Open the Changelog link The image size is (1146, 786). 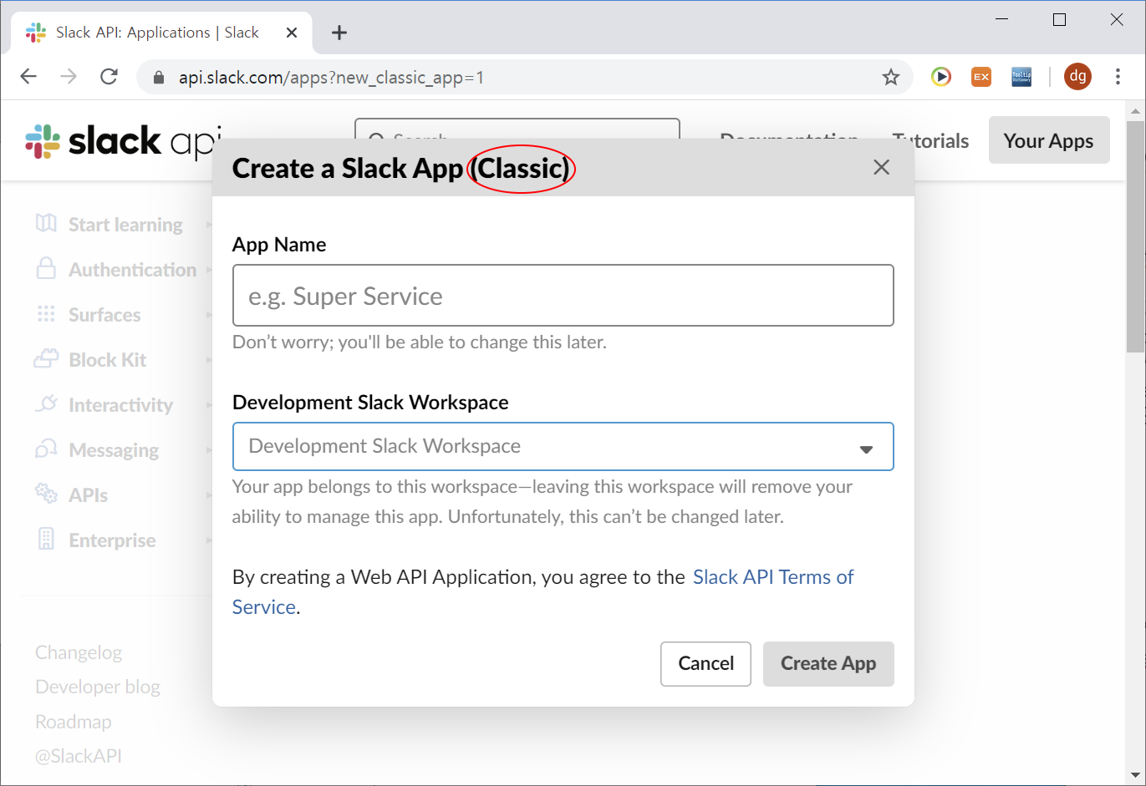pyautogui.click(x=79, y=652)
